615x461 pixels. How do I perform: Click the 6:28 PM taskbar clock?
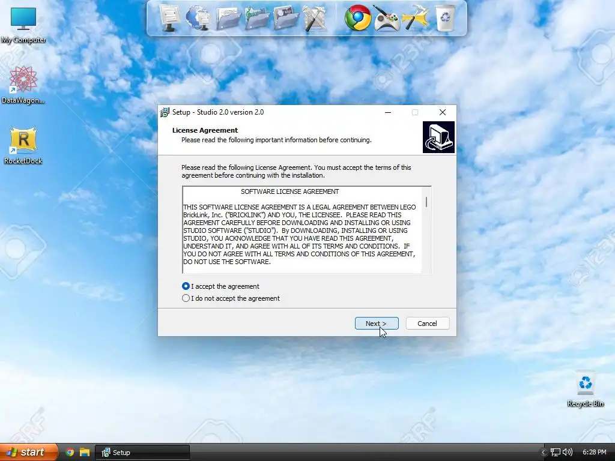(594, 452)
